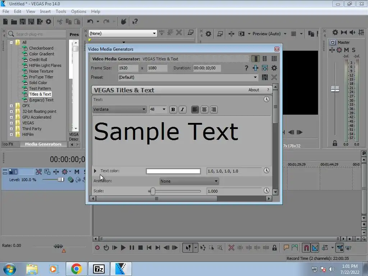Viewport: 368px width, 276px height.
Task: Cut selection with the scissors icon
Action: tap(60, 22)
